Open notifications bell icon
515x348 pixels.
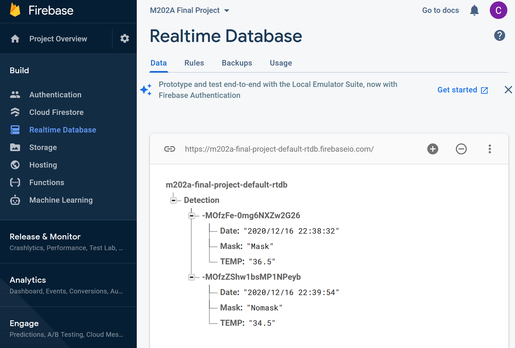(474, 10)
